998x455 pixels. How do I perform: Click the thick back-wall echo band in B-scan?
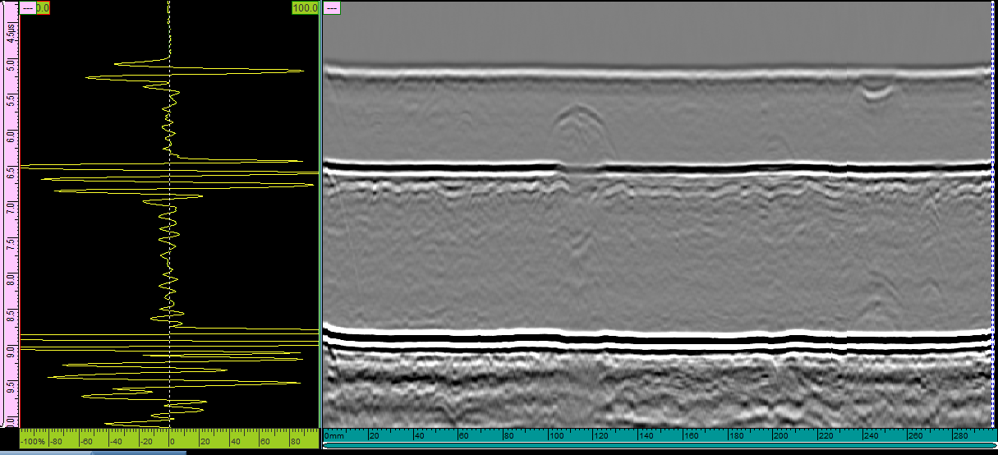tap(657, 338)
